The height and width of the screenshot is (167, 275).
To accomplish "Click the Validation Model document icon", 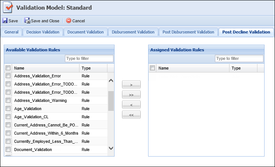I will pyautogui.click(x=8, y=7).
